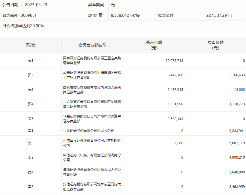246x195 pixels.
Task: Click sell amount 4,000,210
Action: coord(237,158)
